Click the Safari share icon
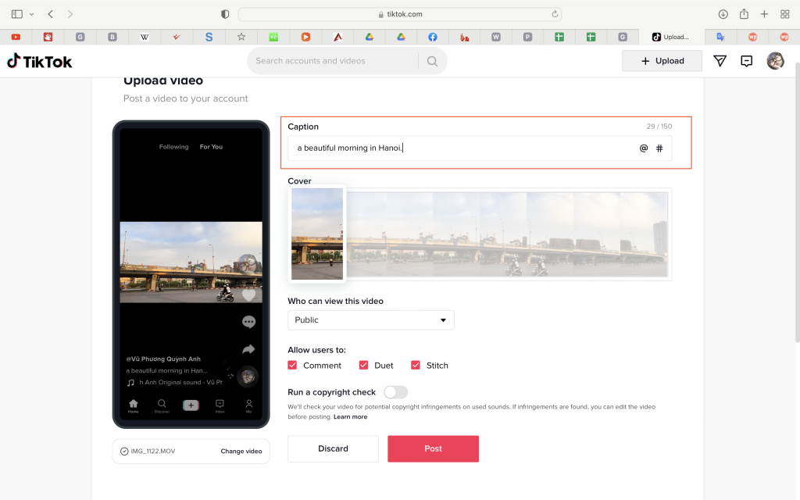 [x=744, y=14]
